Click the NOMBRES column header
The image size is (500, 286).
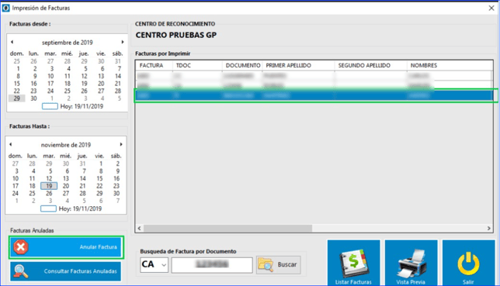click(x=424, y=65)
